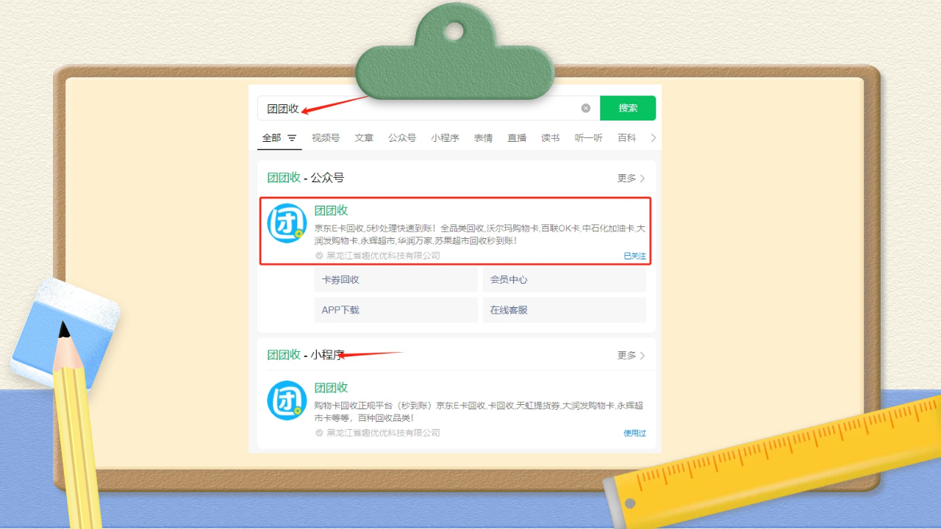The image size is (941, 529).
Task: Select the 全部 tab
Action: click(271, 138)
